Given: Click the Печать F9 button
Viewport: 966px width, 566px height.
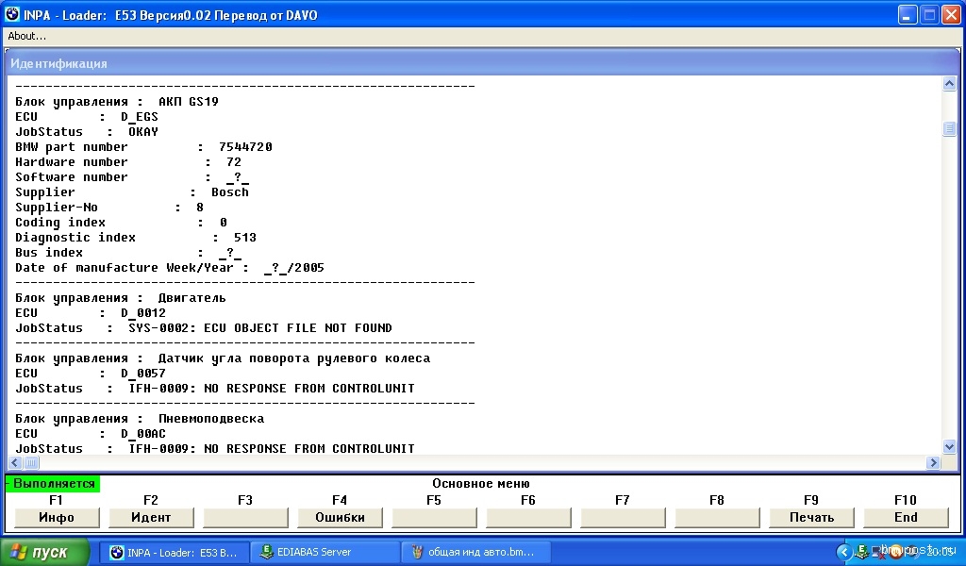Looking at the screenshot, I should click(x=811, y=517).
